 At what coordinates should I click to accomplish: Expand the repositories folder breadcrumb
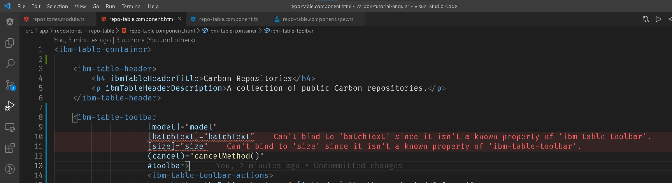68,31
